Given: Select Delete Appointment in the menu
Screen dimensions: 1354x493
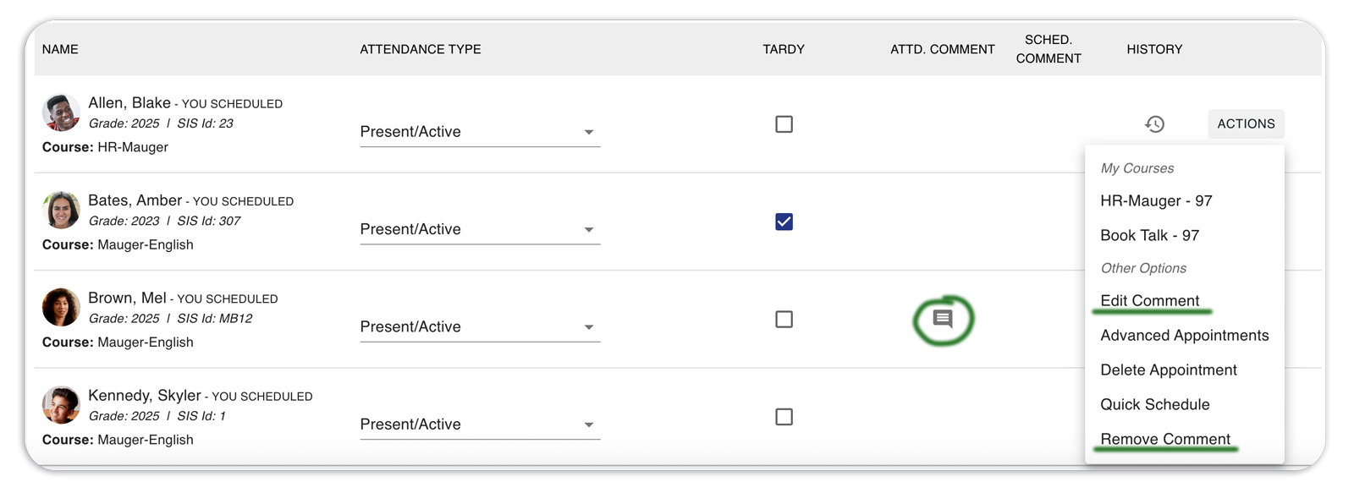Looking at the screenshot, I should click(1168, 370).
